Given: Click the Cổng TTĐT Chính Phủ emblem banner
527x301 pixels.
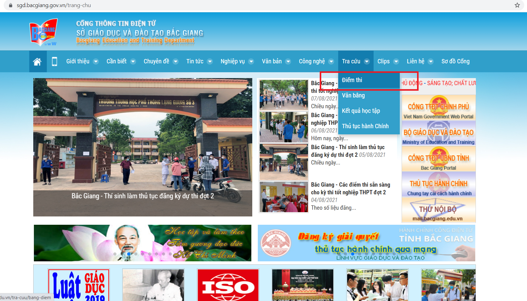Looking at the screenshot, I should (438, 107).
